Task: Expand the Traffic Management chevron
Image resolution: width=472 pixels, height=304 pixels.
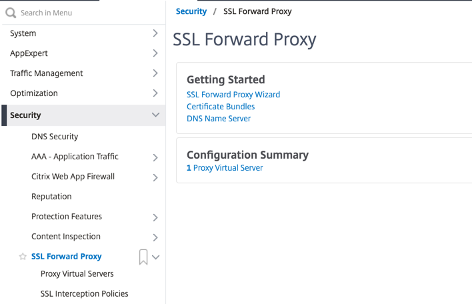Action: click(x=155, y=73)
